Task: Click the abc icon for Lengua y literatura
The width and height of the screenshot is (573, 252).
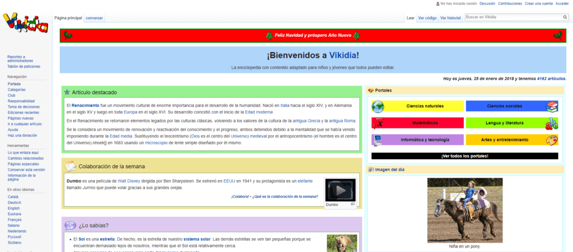Action: (x=552, y=123)
